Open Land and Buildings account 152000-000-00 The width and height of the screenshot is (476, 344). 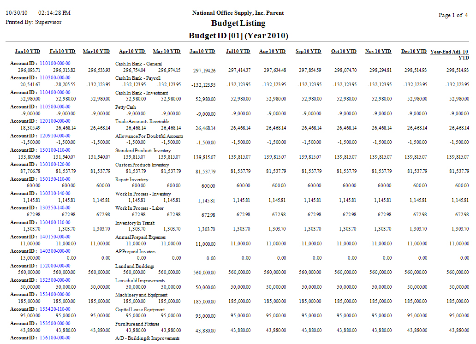coord(55,266)
